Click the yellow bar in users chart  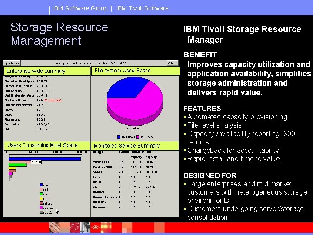tap(12, 168)
